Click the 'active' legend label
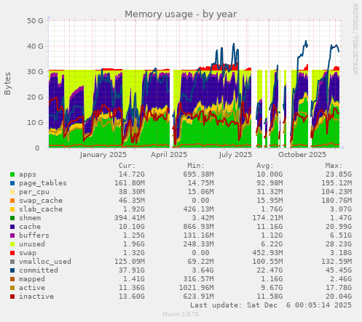This screenshot has height=322, width=362. pyautogui.click(x=32, y=288)
